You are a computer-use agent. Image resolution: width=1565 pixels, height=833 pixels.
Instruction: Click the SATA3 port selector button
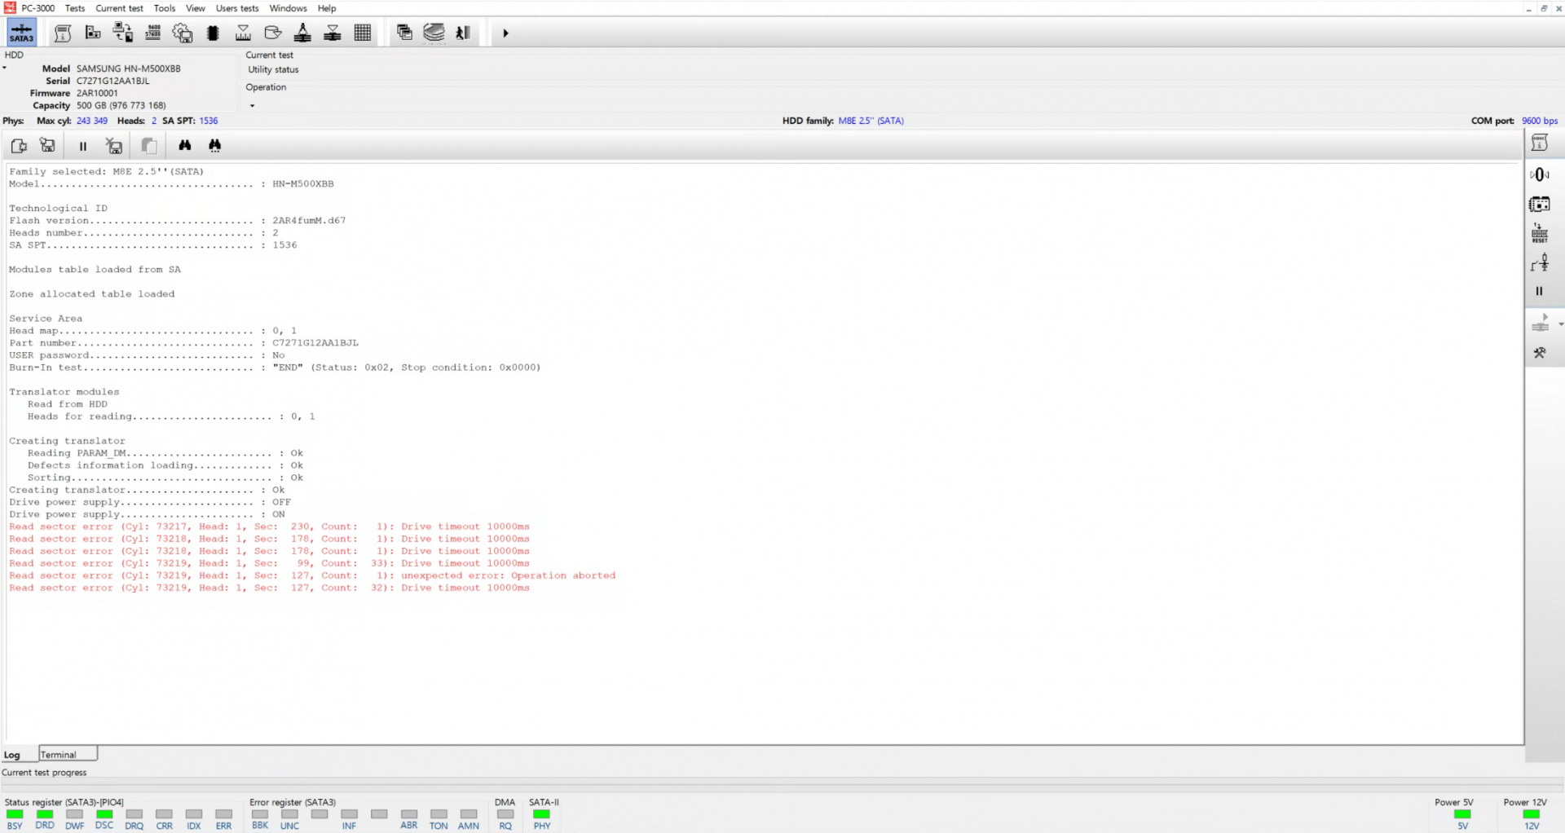22,33
